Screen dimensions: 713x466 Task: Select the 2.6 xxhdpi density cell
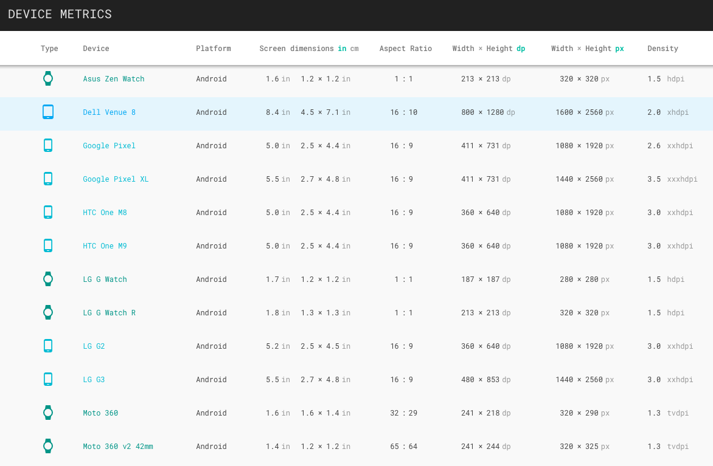click(670, 146)
